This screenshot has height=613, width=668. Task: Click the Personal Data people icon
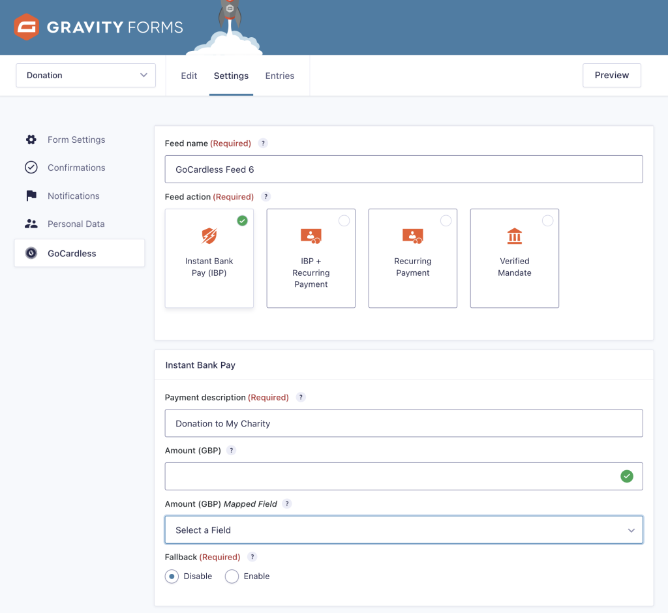[x=31, y=224]
